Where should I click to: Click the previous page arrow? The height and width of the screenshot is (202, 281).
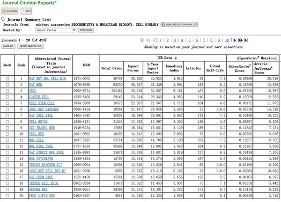pyautogui.click(x=154, y=40)
